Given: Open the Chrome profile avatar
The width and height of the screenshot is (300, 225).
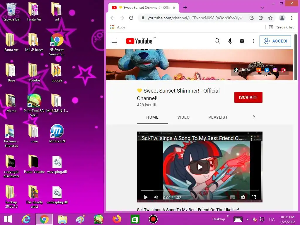Looking at the screenshot, I should click(x=282, y=18).
